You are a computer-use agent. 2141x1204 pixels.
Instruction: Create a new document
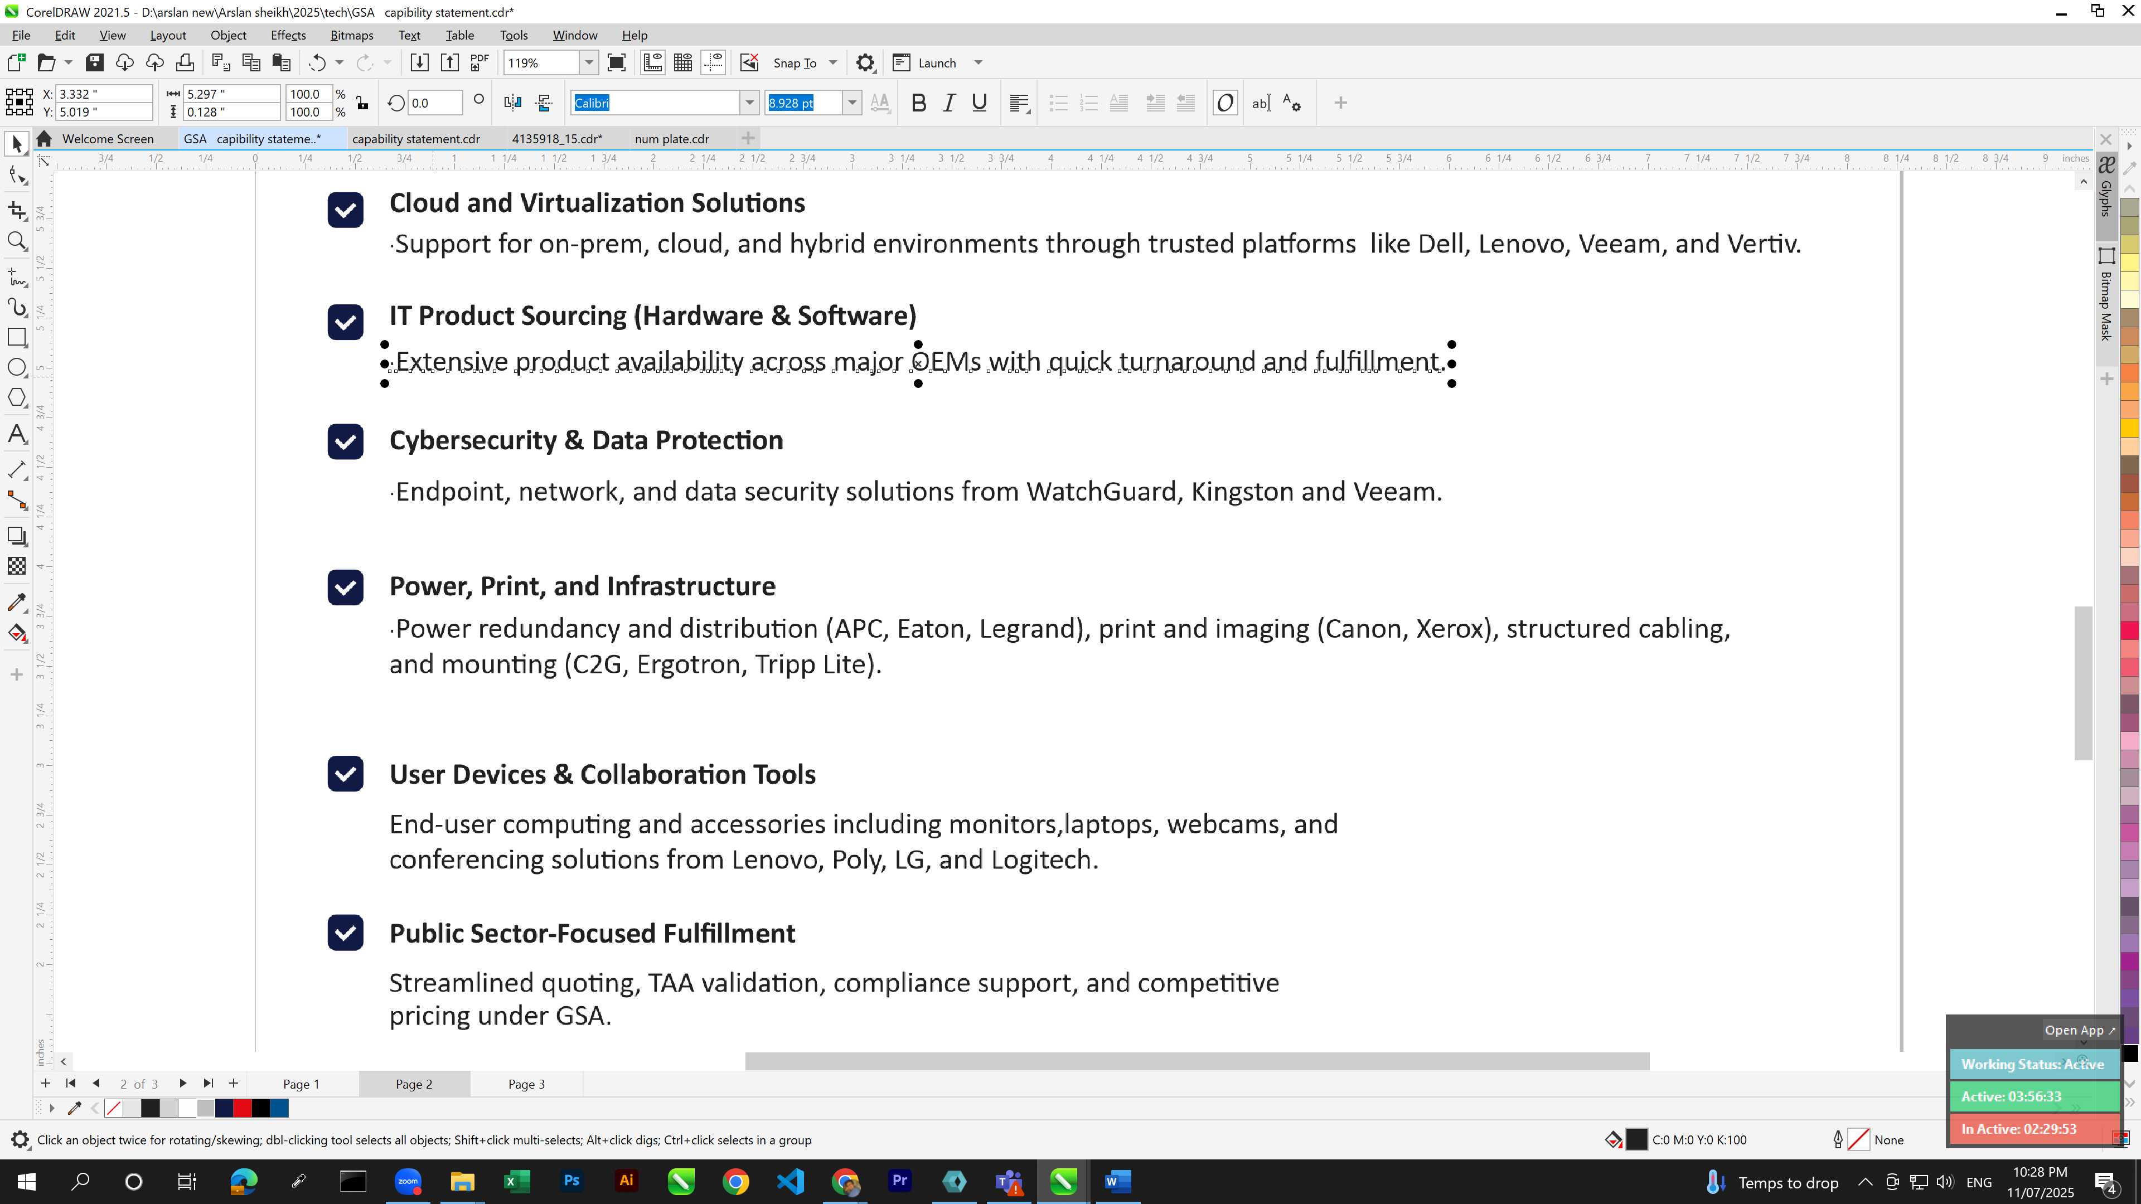[x=16, y=62]
